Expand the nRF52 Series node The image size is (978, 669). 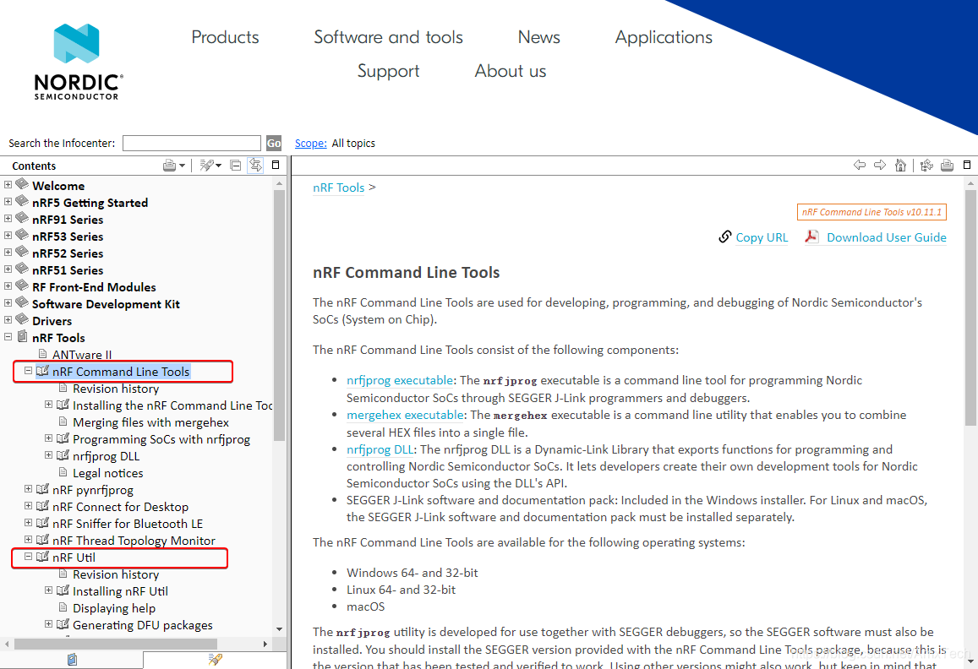coord(8,252)
